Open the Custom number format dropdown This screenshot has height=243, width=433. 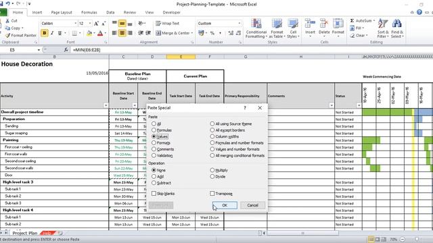239,24
